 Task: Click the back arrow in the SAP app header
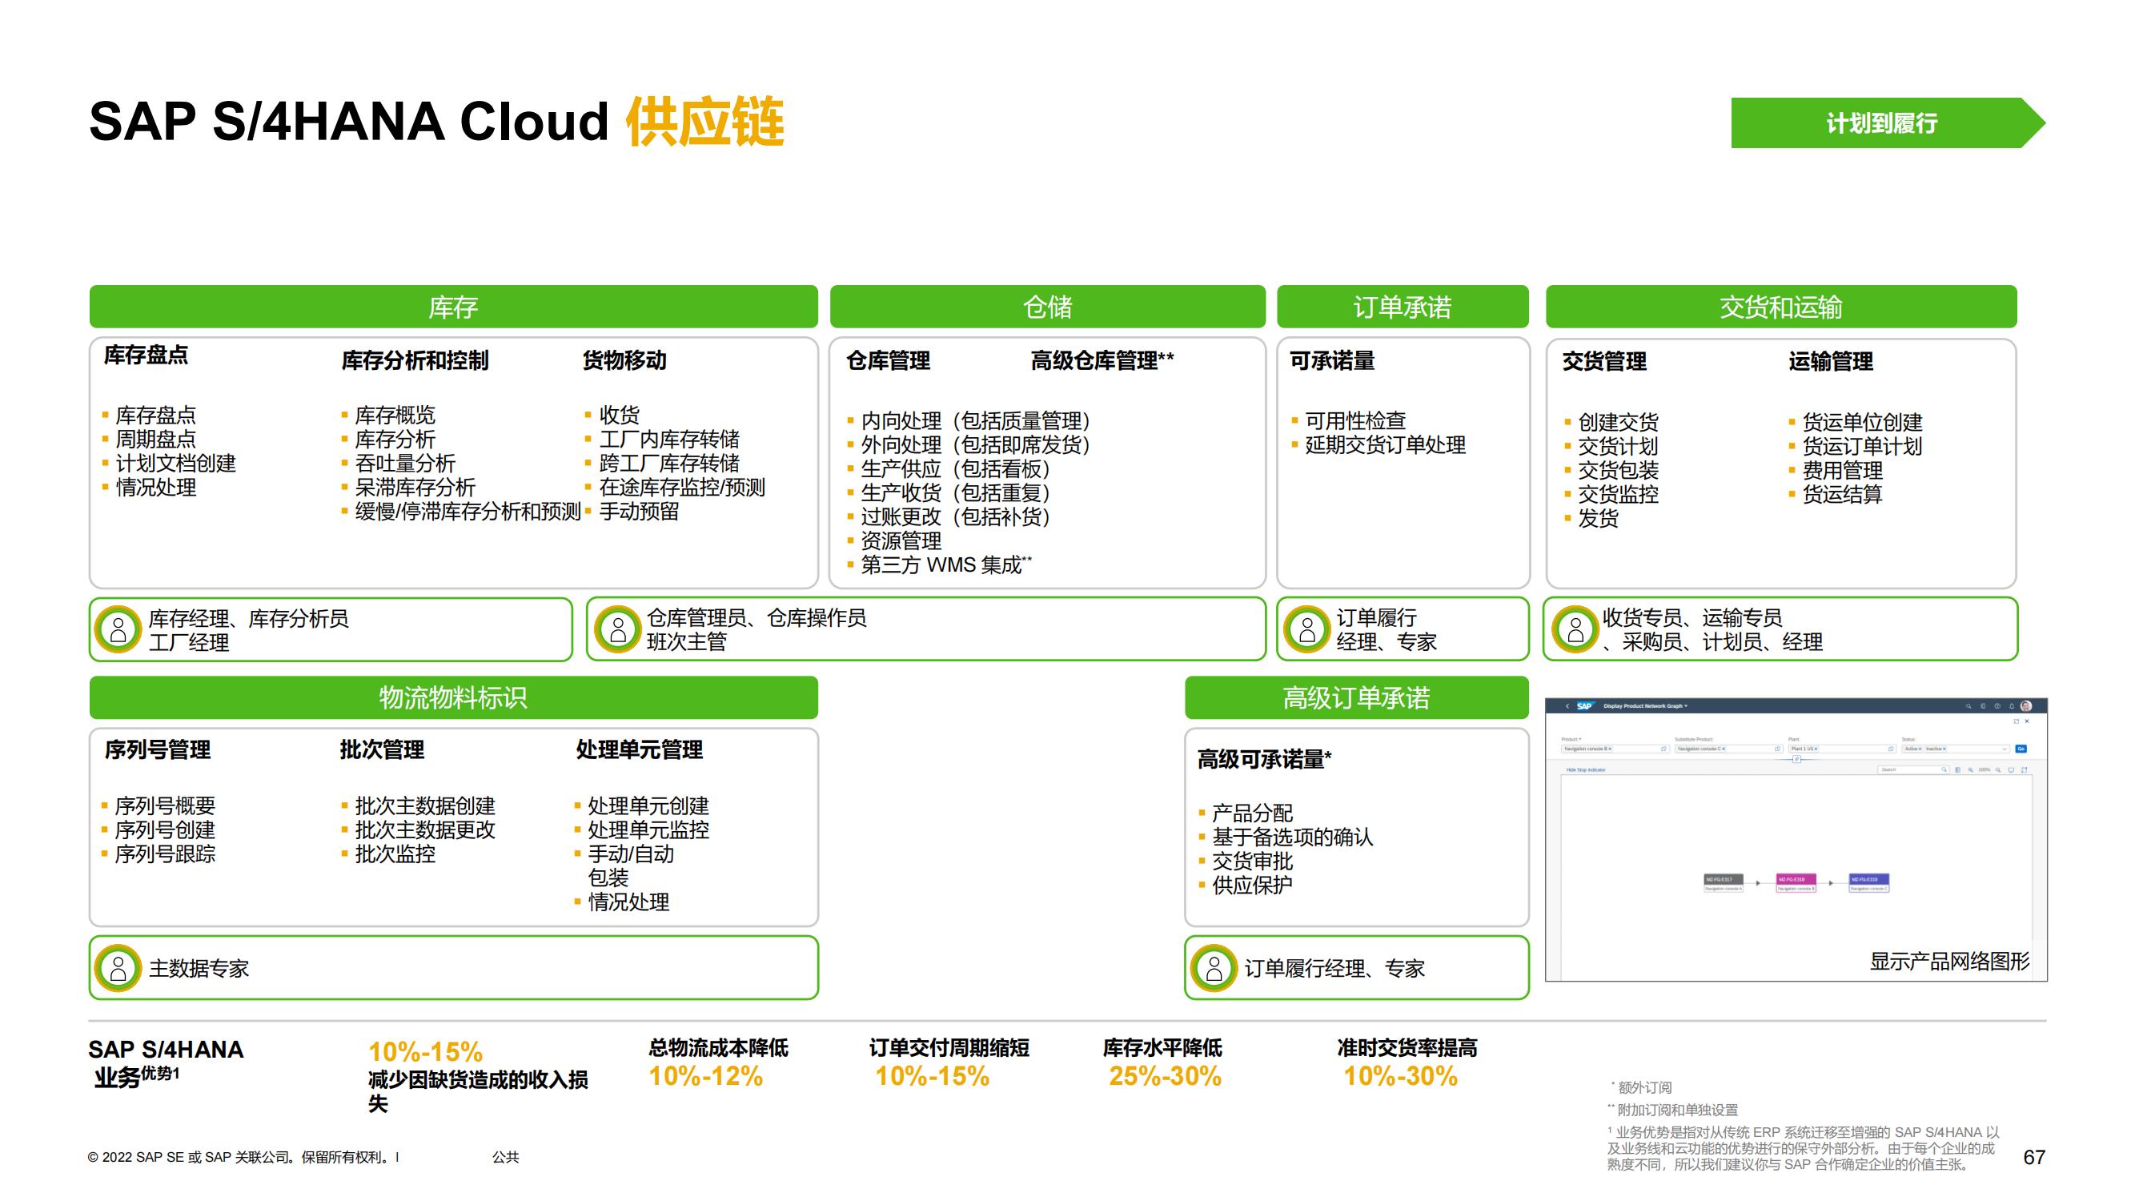coord(1567,706)
